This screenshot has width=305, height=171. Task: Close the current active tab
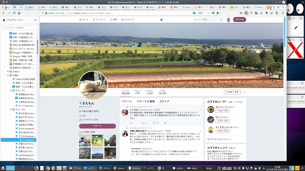coord(21,8)
